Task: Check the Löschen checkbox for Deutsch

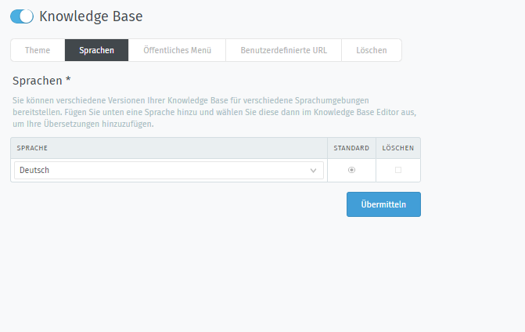Action: (398, 170)
